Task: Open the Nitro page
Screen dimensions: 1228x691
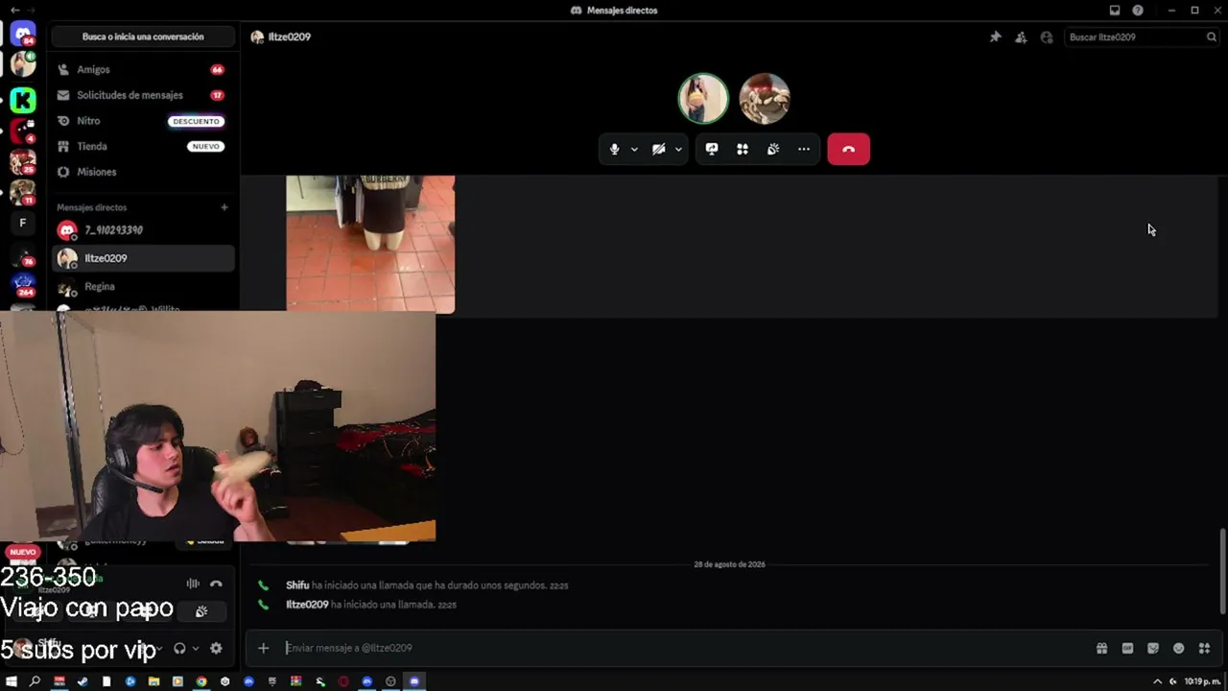Action: point(143,121)
